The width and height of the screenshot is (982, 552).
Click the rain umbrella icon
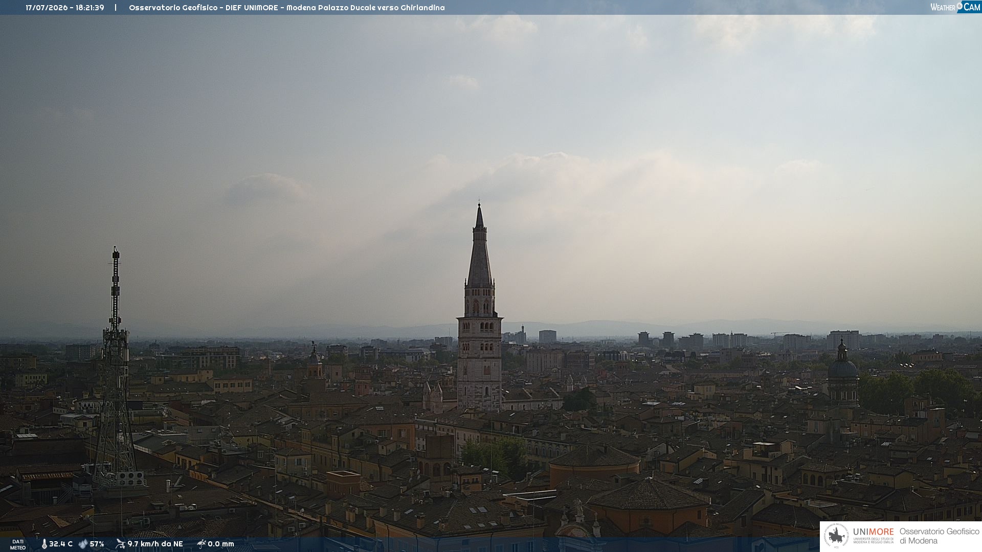(202, 544)
